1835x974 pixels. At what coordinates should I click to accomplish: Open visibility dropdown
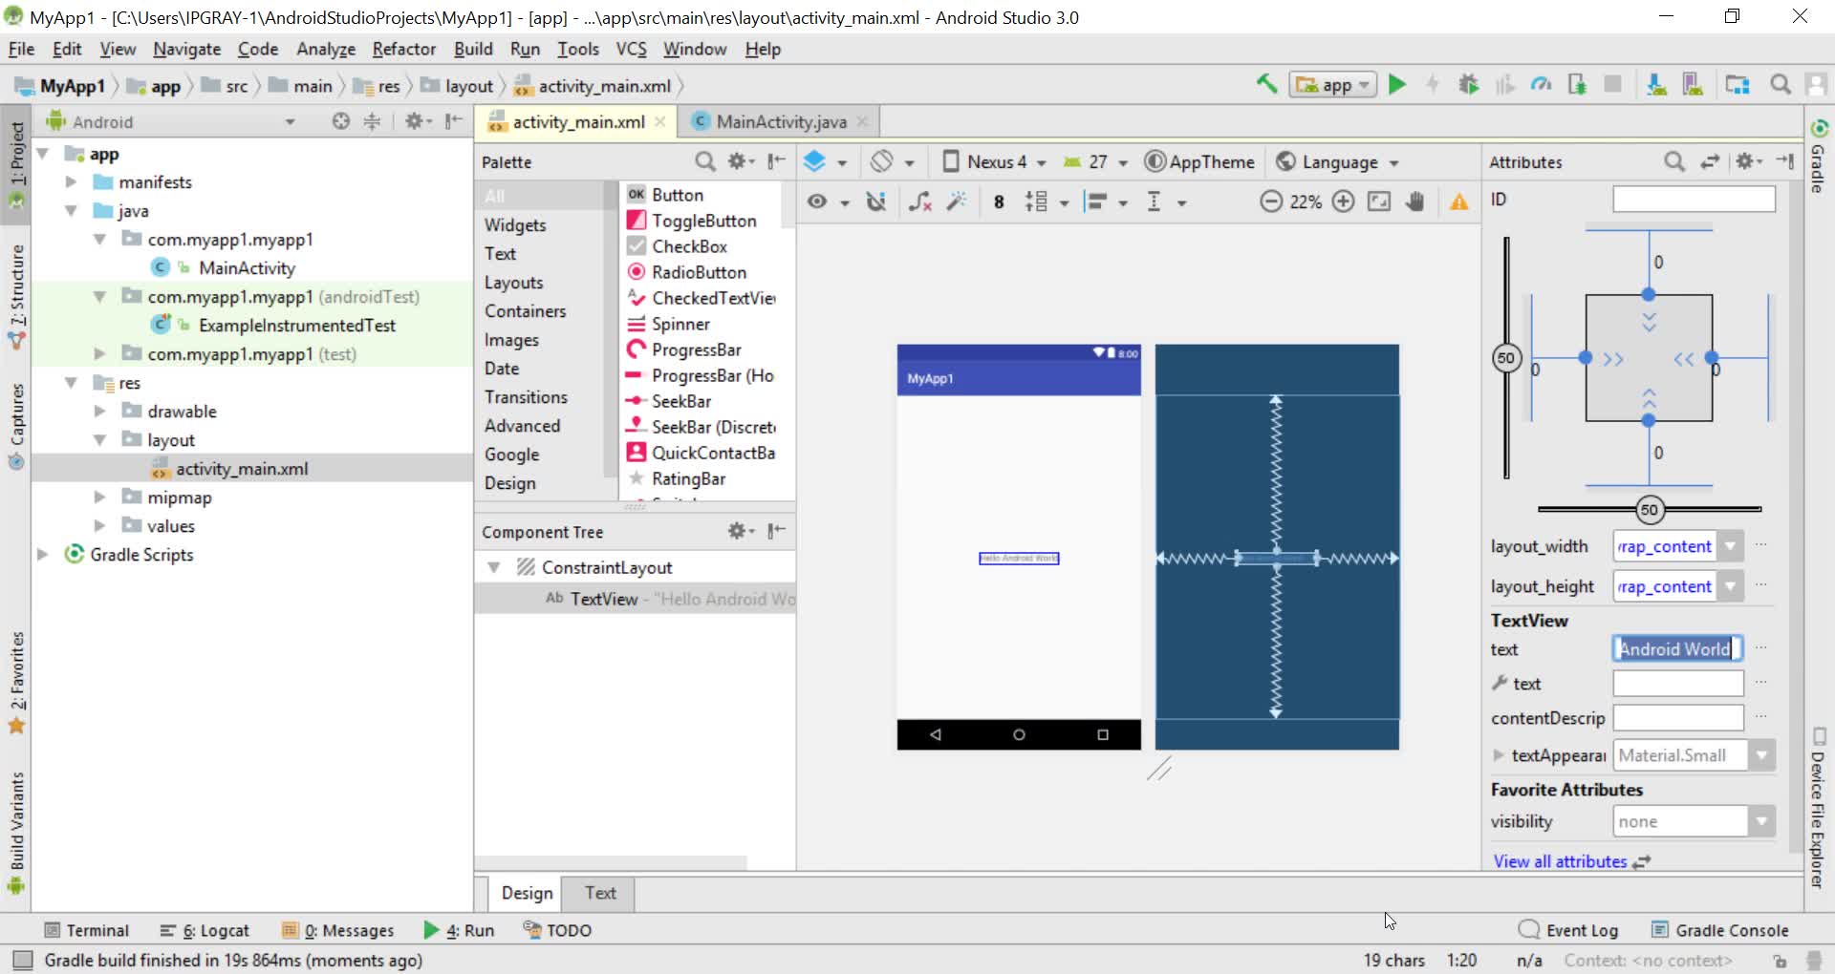pyautogui.click(x=1761, y=821)
